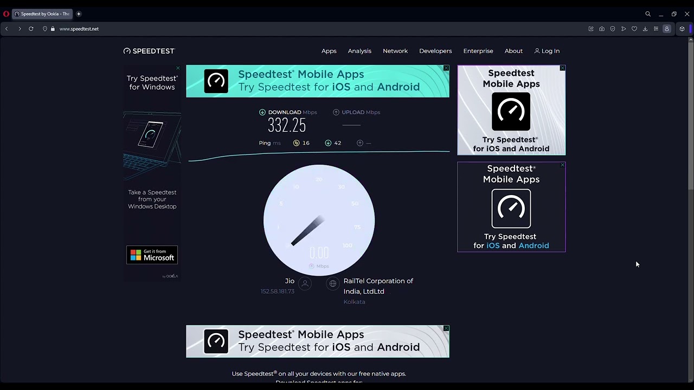Viewport: 694px width, 390px height.
Task: Open the Developers menu
Action: [435, 51]
